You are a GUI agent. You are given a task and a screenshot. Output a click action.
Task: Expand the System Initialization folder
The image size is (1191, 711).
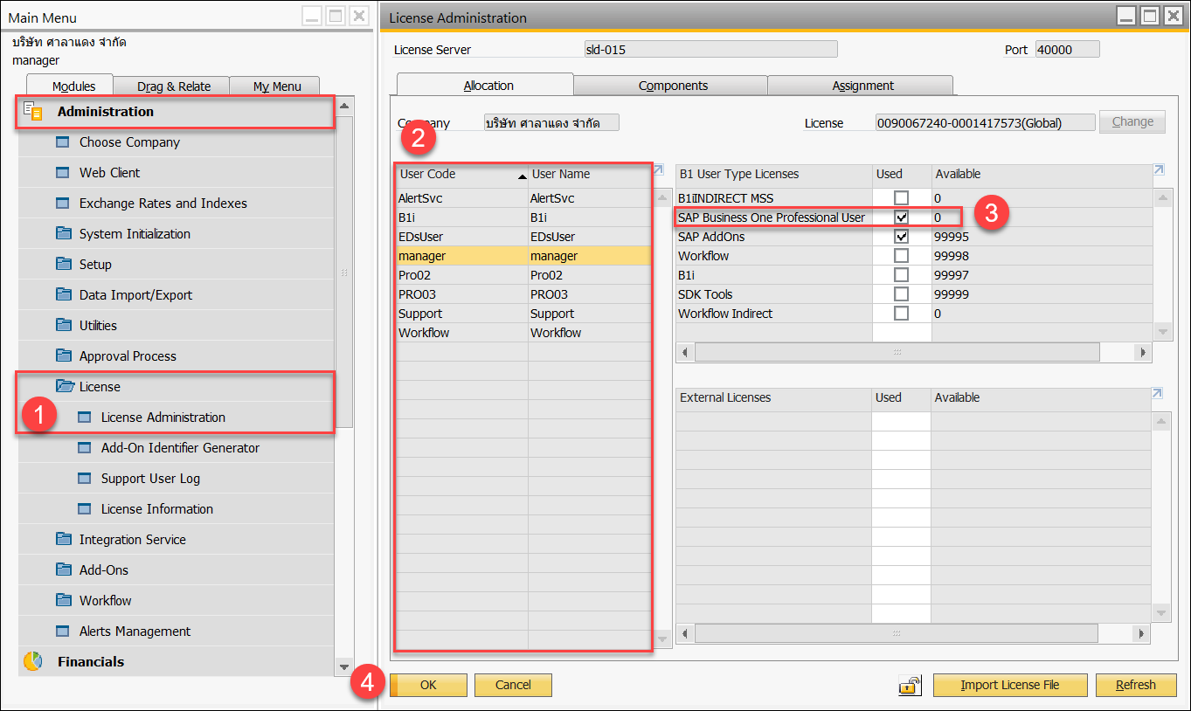pyautogui.click(x=176, y=234)
